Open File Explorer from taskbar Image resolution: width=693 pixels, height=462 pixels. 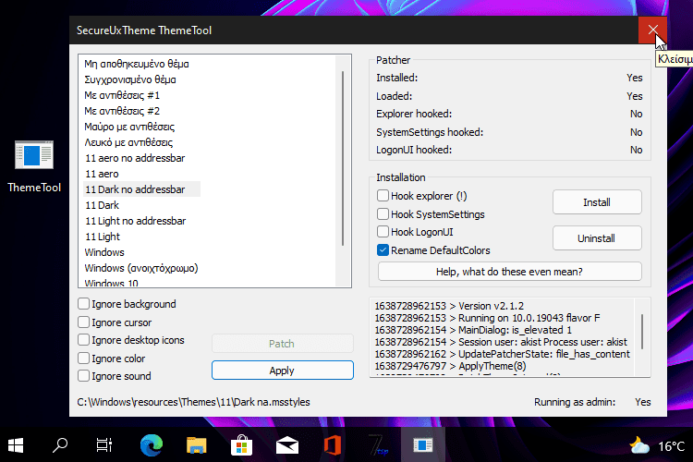point(197,445)
